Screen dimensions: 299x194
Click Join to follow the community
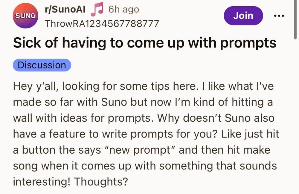(243, 16)
